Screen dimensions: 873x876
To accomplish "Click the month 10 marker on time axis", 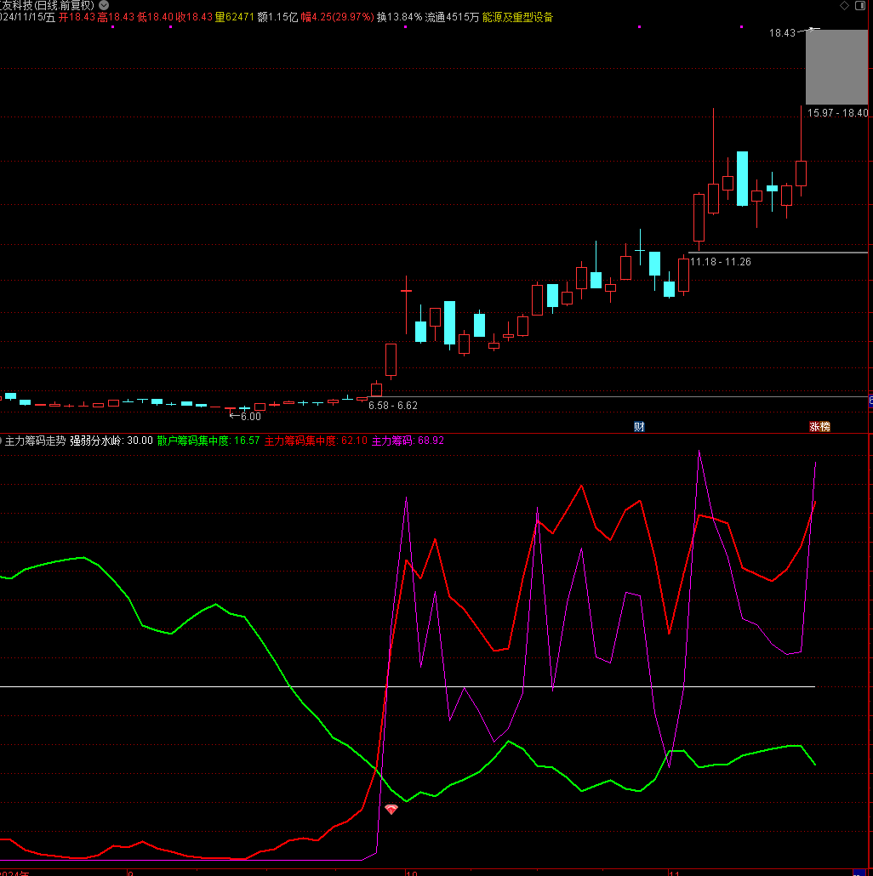I will pos(412,873).
